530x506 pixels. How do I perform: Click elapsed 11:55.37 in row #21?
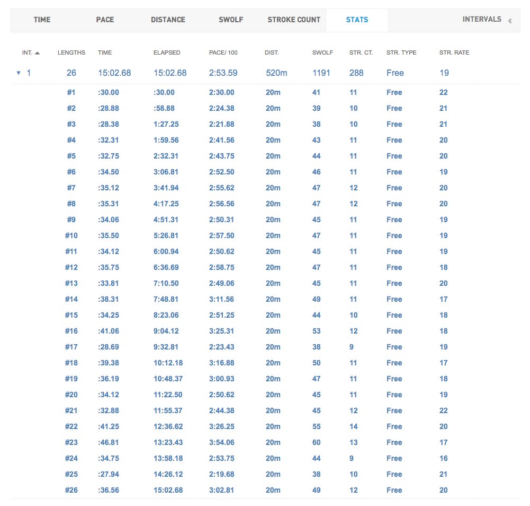[x=168, y=411]
